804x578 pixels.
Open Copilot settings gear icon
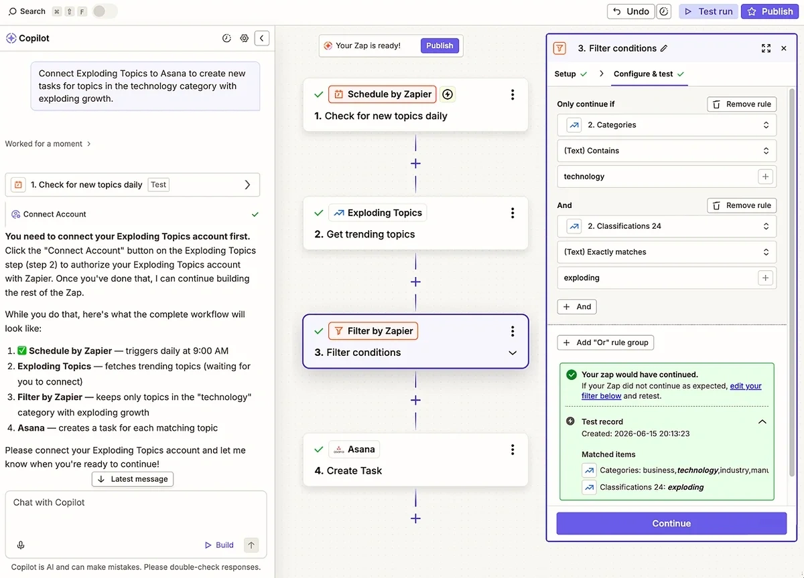click(244, 38)
